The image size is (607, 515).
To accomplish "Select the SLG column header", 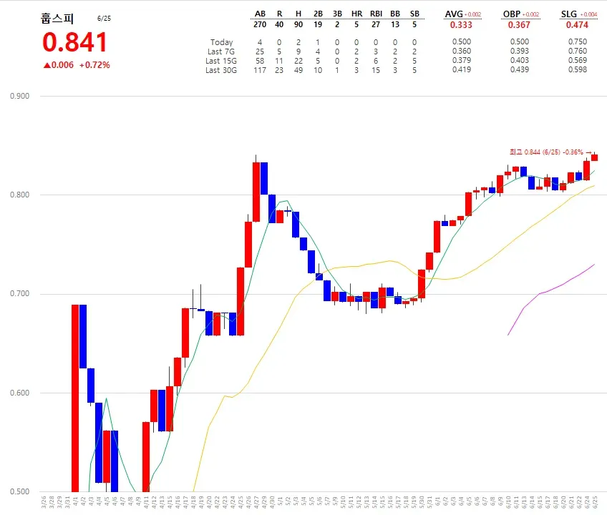I will click(x=568, y=14).
